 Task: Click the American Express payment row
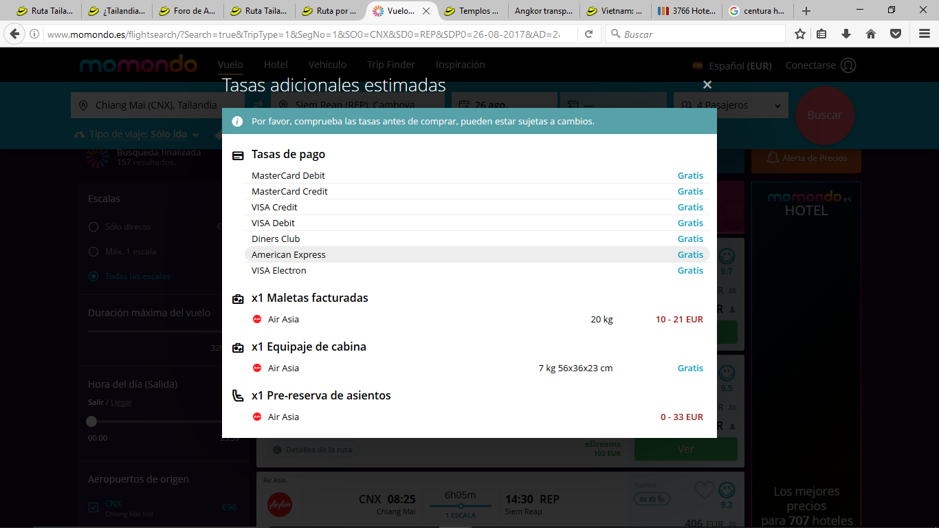pyautogui.click(x=477, y=254)
